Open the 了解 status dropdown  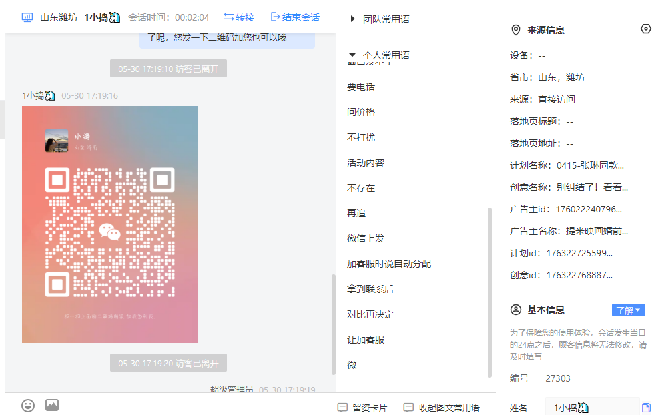(x=629, y=310)
